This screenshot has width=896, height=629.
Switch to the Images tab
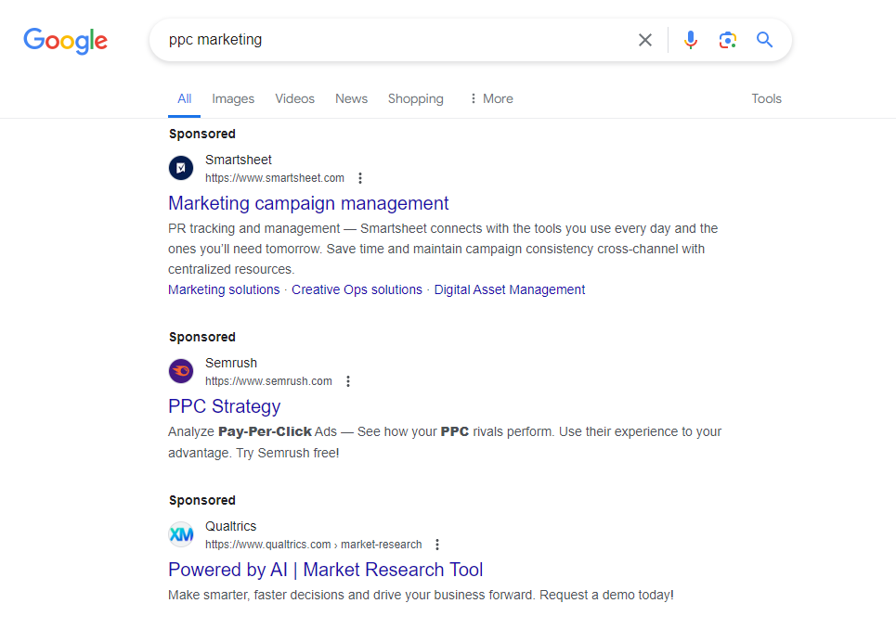click(x=233, y=98)
